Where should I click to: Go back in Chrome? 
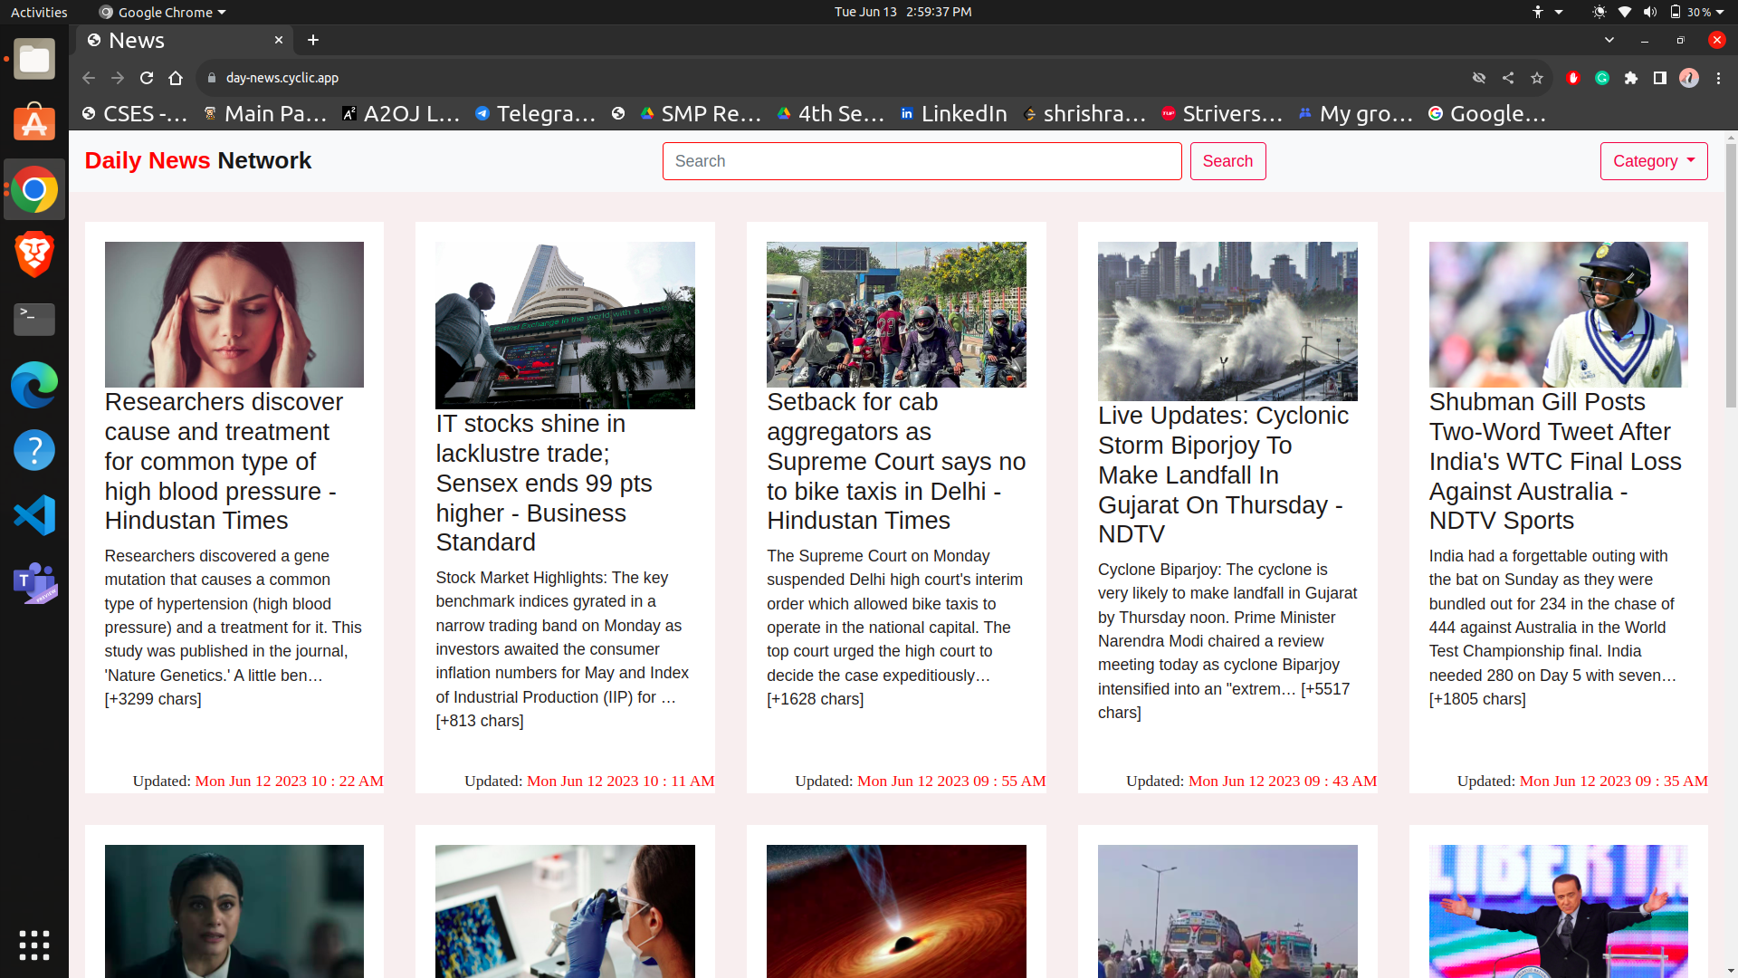89,78
